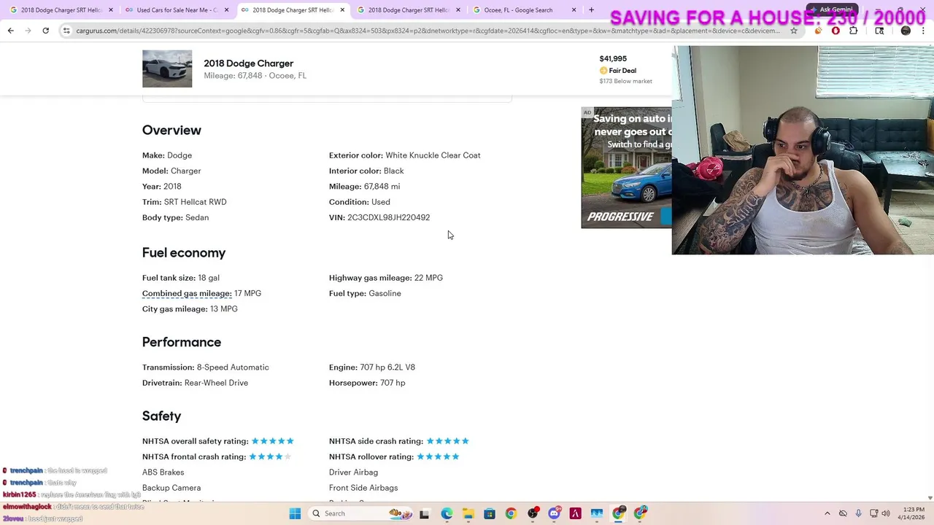
Task: Click the Front Side Airbags feature text
Action: [x=363, y=488]
